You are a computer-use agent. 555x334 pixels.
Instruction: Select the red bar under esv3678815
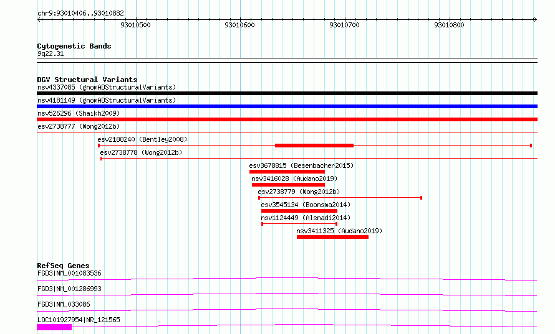coord(287,172)
